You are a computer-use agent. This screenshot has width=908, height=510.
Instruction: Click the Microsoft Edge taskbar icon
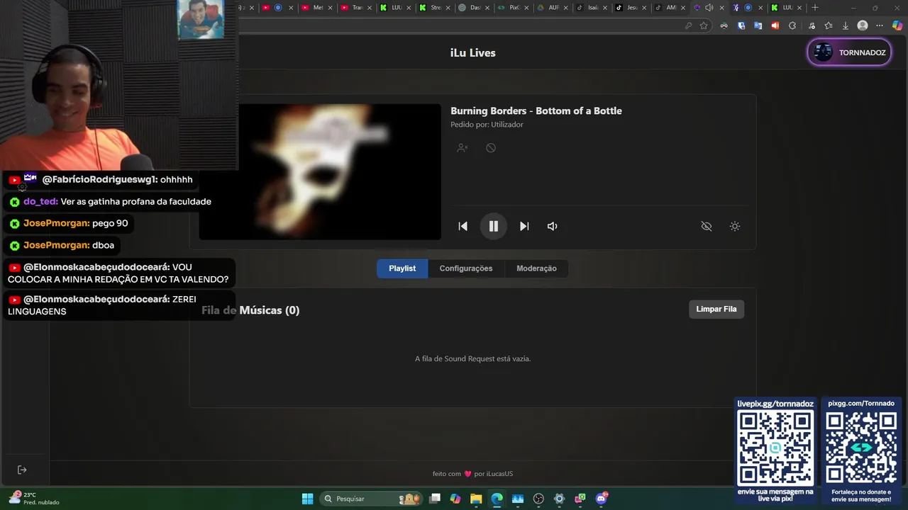click(x=497, y=499)
